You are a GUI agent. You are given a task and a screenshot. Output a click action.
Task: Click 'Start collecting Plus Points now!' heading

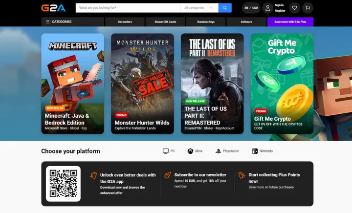[274, 178]
